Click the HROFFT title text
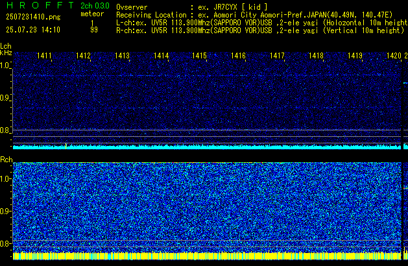 pos(40,5)
